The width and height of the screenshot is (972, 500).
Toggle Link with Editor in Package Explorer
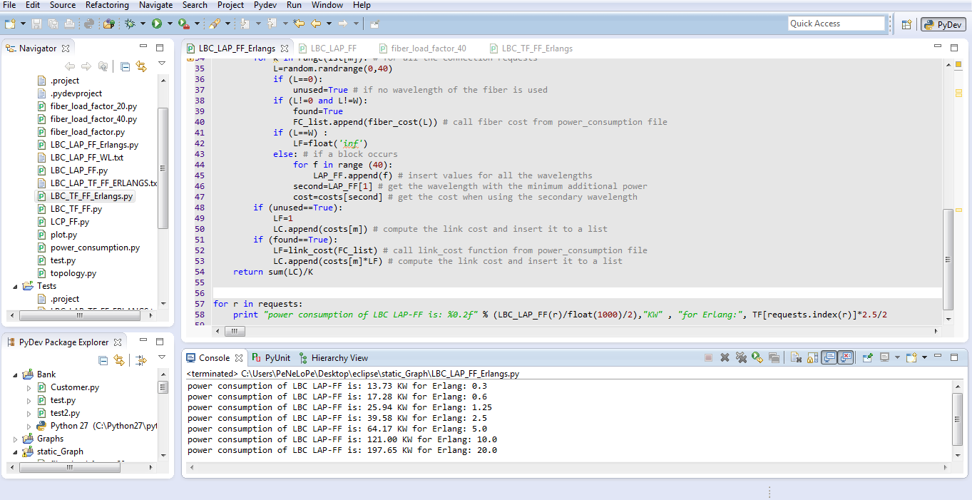pyautogui.click(x=119, y=360)
